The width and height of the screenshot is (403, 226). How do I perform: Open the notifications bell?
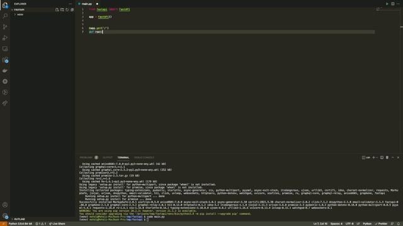(399, 223)
